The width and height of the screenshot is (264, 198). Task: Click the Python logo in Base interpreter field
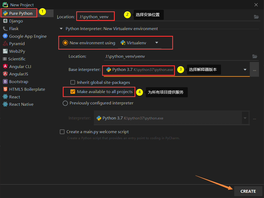click(x=109, y=70)
